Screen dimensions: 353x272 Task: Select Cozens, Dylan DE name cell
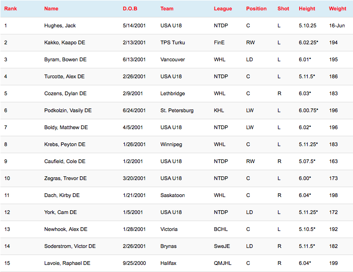pyautogui.click(x=65, y=93)
